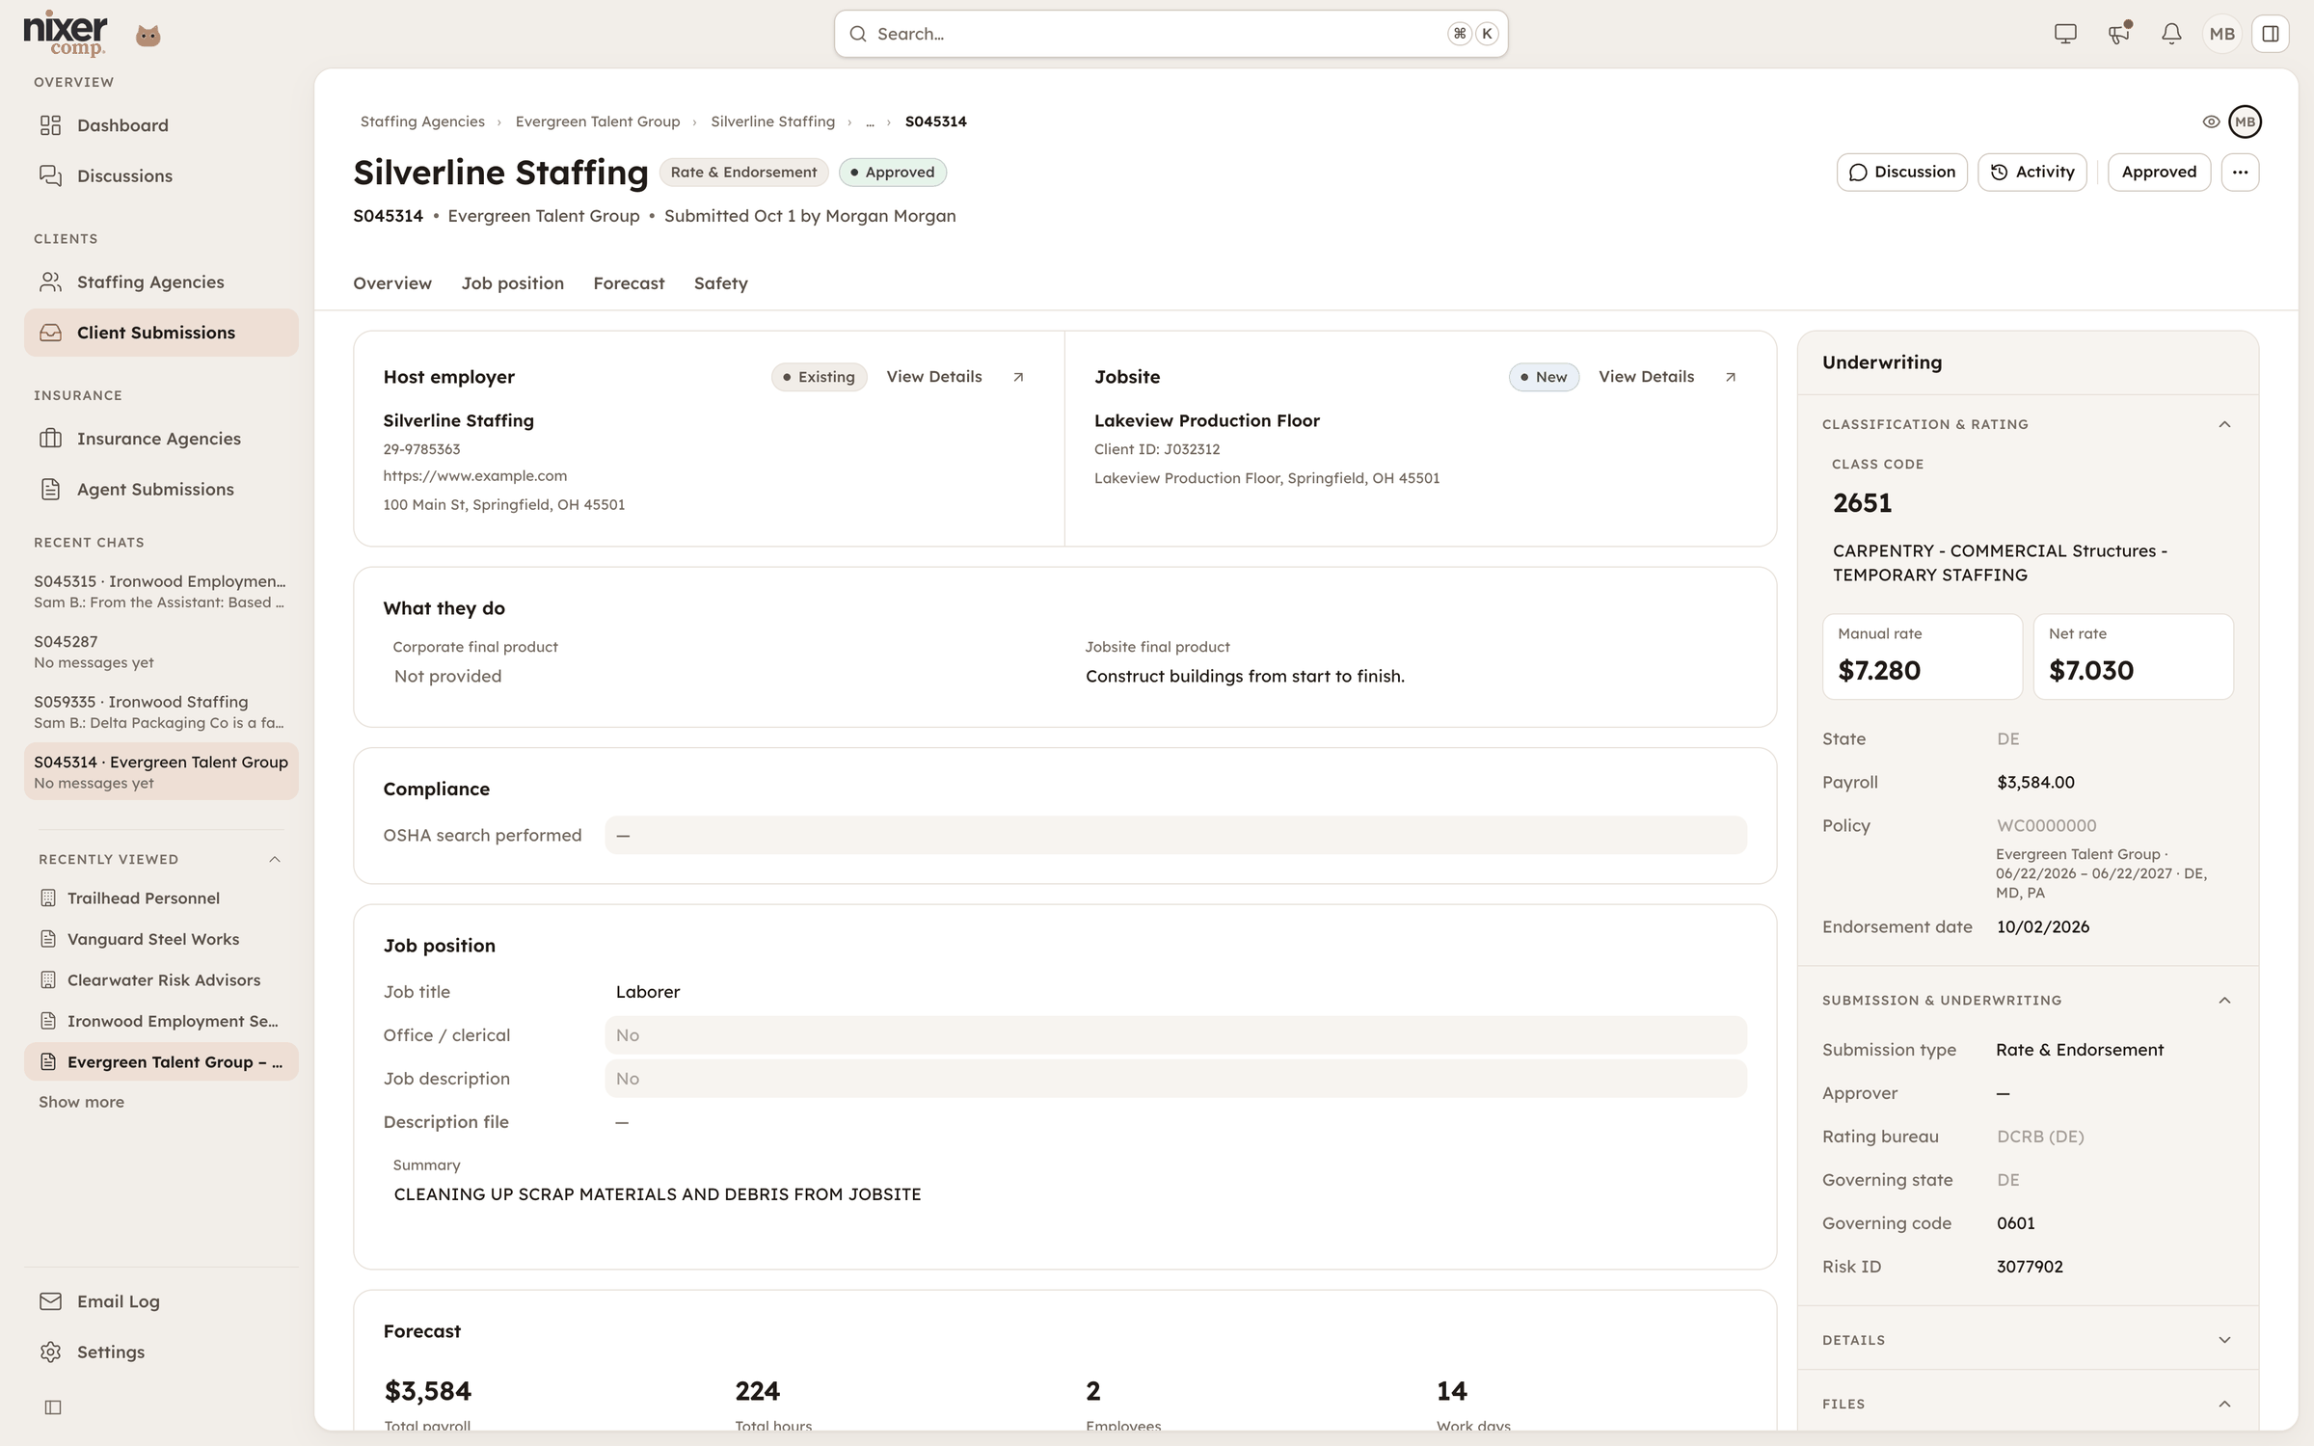The image size is (2314, 1446).
Task: Open Discussions in sidebar
Action: 161,175
